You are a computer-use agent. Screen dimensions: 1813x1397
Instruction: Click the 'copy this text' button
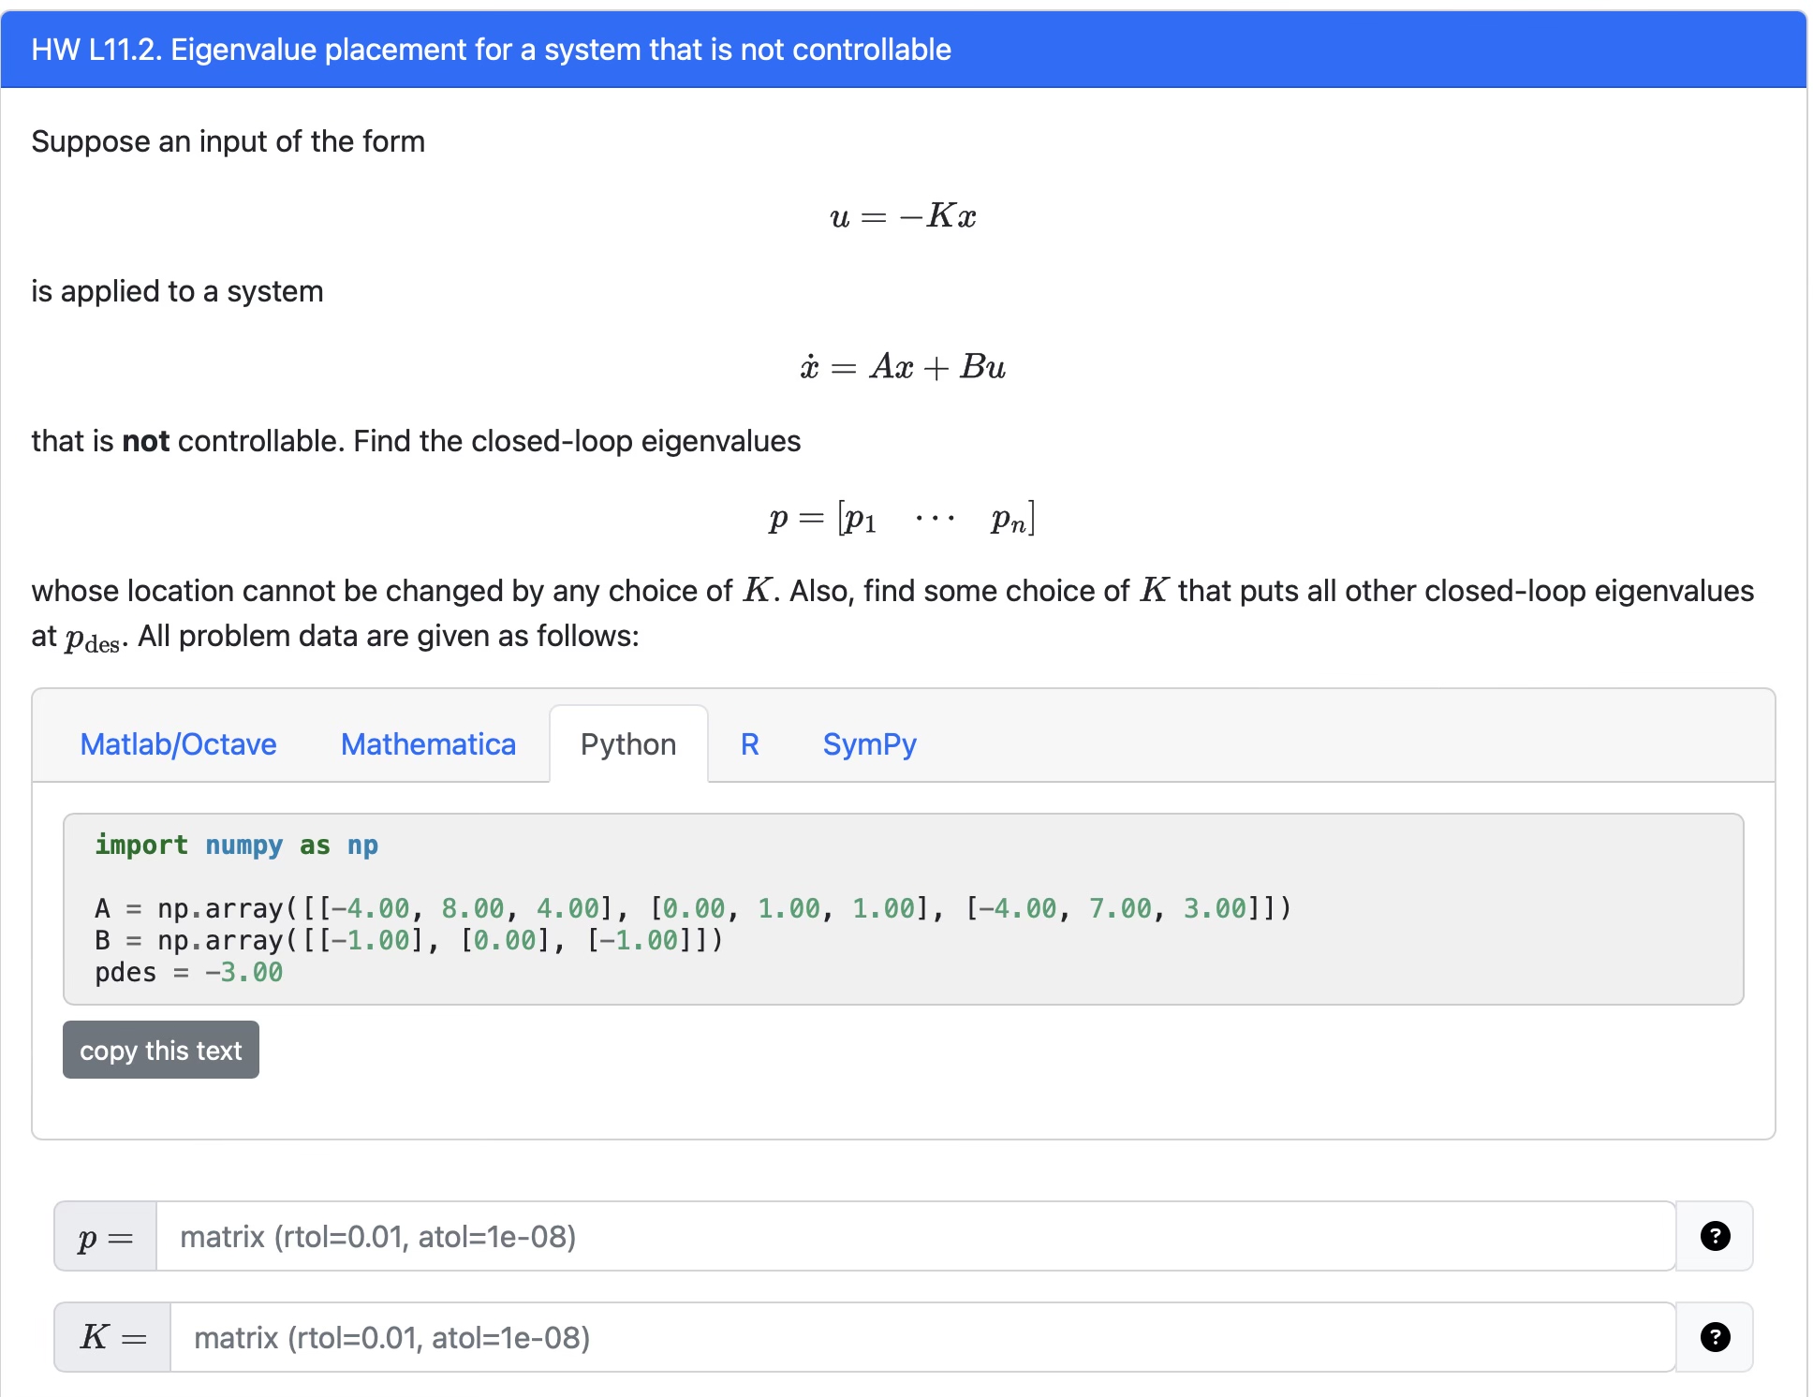[x=160, y=1050]
